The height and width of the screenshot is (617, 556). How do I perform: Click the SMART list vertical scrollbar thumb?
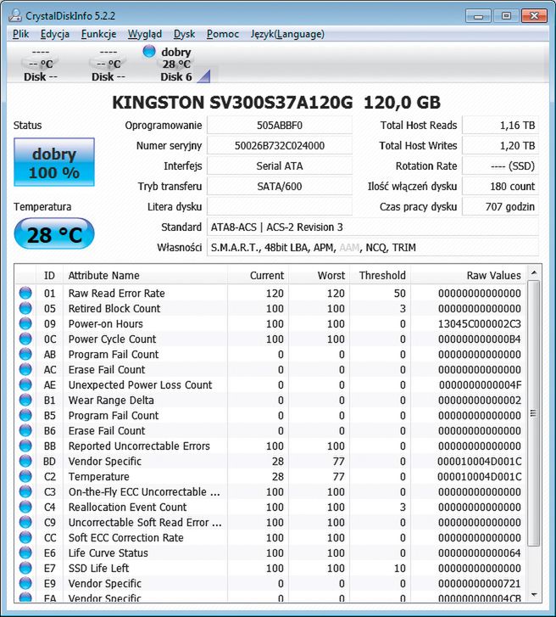[x=534, y=413]
